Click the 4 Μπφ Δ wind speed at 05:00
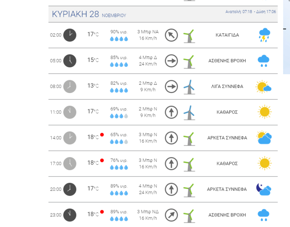The width and height of the screenshot is (290, 227). (x=148, y=57)
